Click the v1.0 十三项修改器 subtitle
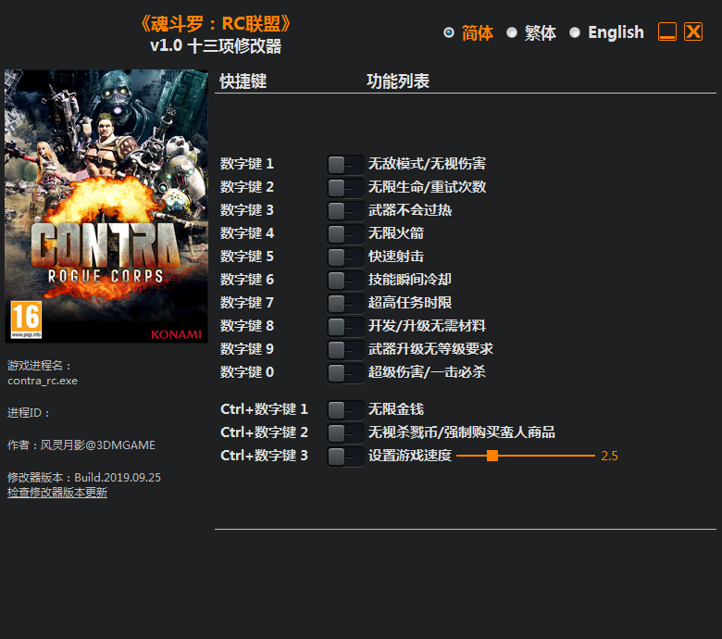Image resolution: width=722 pixels, height=639 pixels. (x=216, y=46)
